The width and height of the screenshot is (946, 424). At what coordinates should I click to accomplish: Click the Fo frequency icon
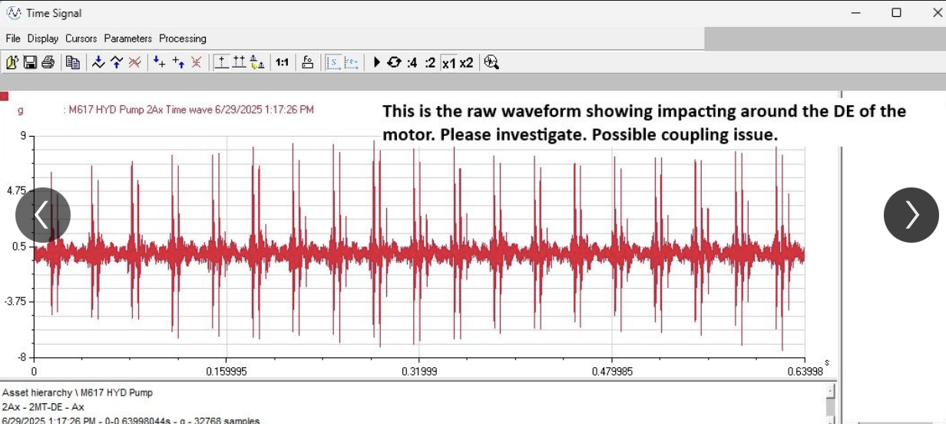[x=307, y=62]
